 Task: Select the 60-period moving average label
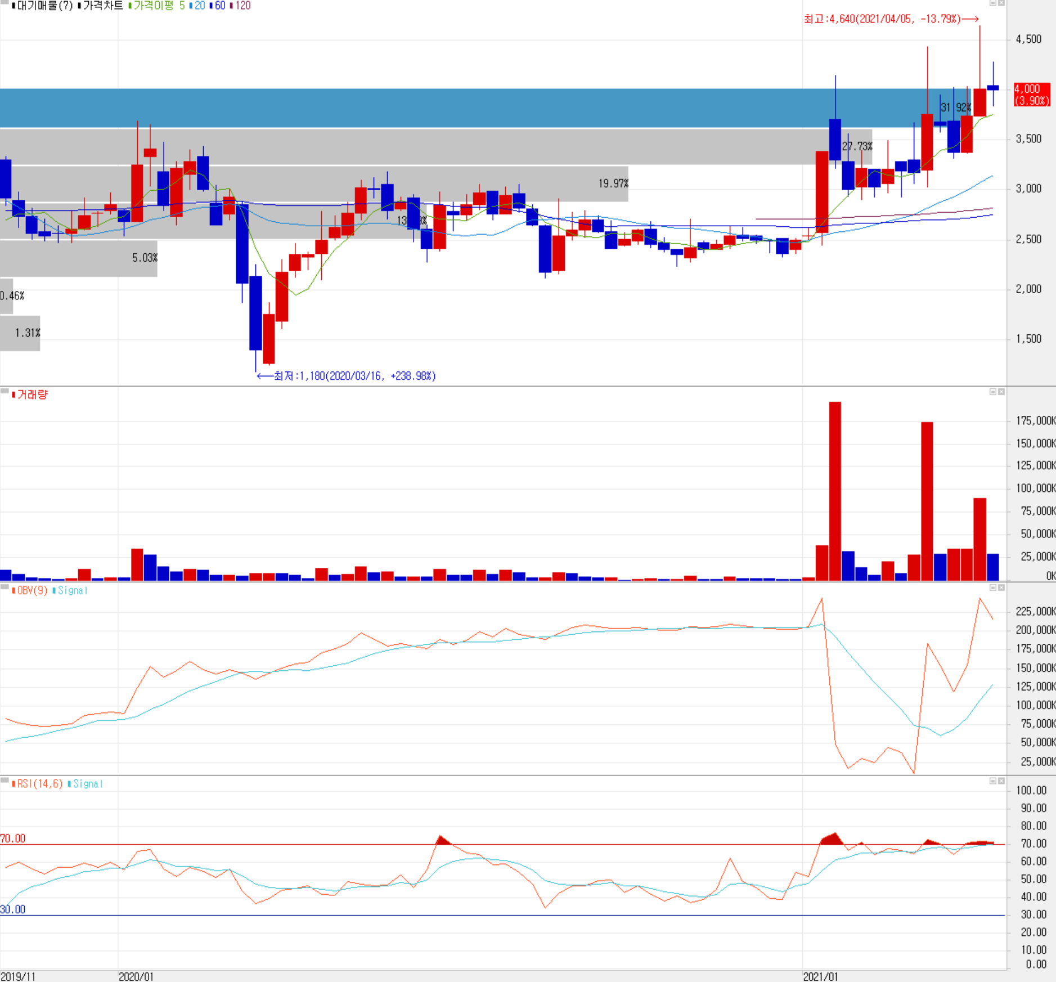coord(220,6)
